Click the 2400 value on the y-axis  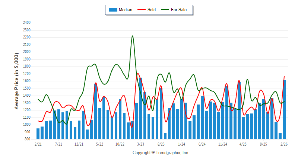tap(26, 23)
